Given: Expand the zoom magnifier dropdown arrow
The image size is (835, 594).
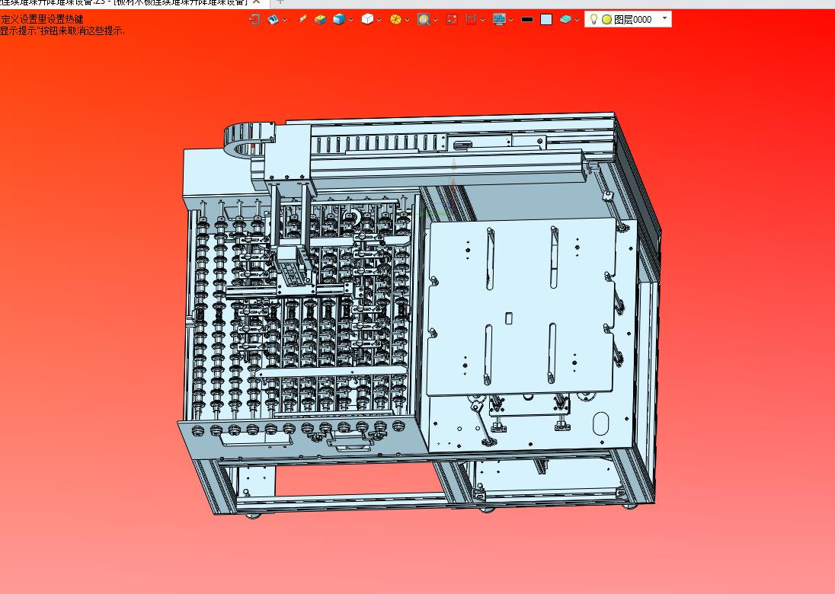Looking at the screenshot, I should (436, 20).
